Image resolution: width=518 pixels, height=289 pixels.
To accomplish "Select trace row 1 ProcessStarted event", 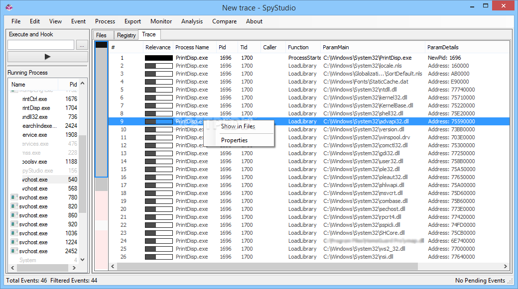I will pos(309,58).
